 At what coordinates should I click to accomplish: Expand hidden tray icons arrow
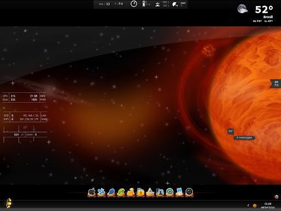tap(248, 206)
